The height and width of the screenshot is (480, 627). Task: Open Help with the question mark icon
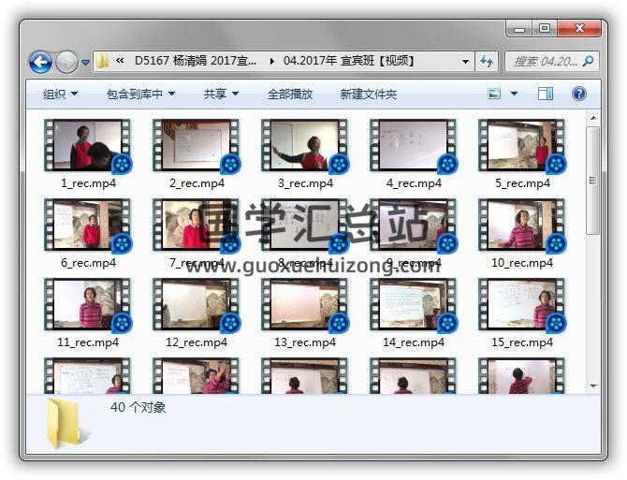pyautogui.click(x=579, y=94)
